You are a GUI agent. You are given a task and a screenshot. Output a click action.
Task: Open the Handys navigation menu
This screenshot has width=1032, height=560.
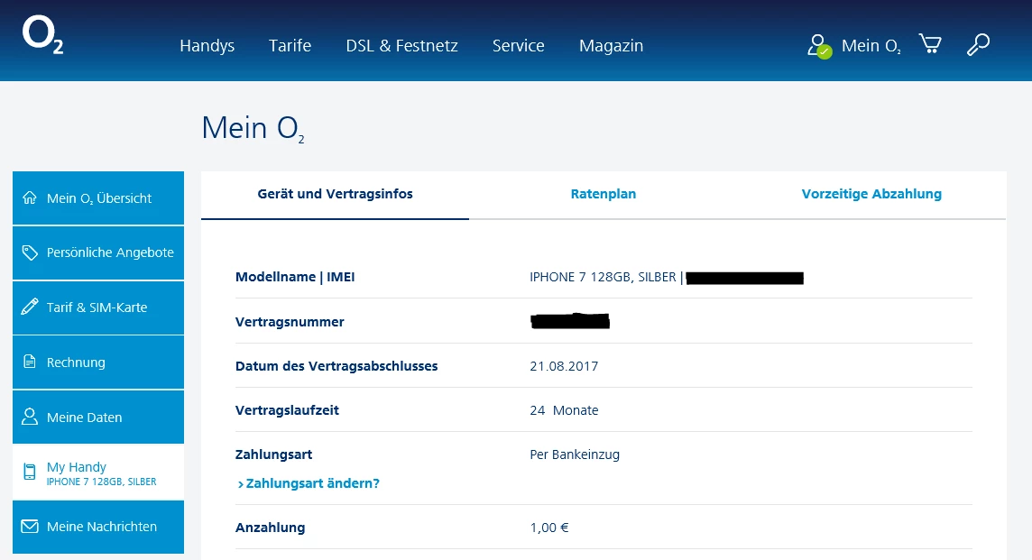[x=207, y=45]
